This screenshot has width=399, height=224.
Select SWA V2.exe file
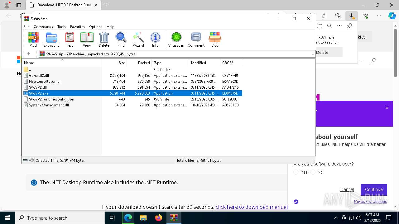(x=132, y=93)
